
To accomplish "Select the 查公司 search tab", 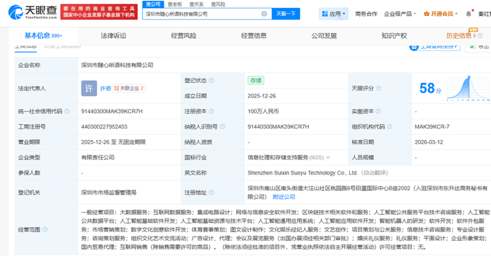I will click(153, 4).
